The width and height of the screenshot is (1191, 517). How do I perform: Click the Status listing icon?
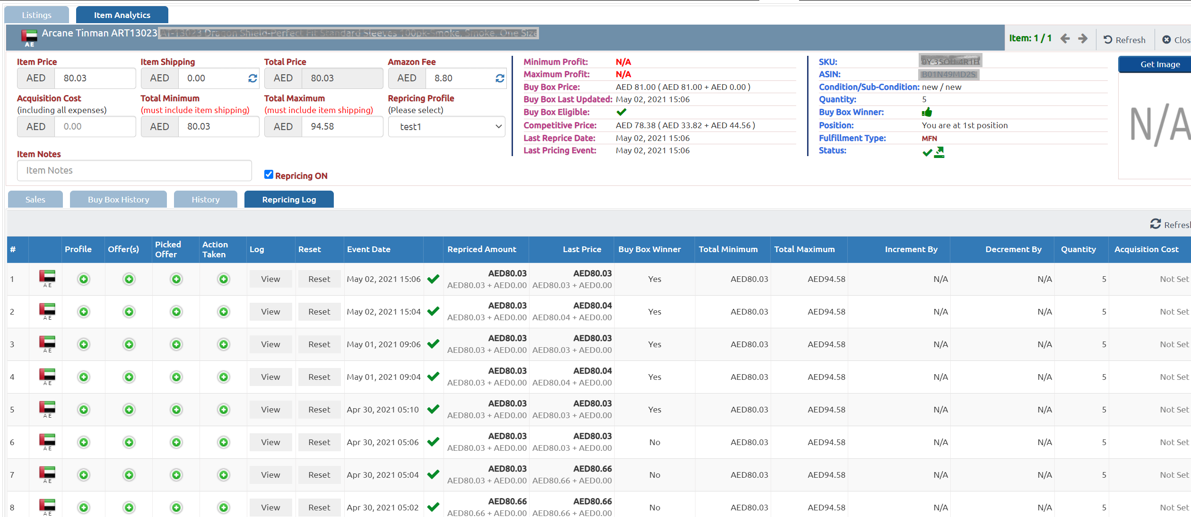[x=939, y=152]
